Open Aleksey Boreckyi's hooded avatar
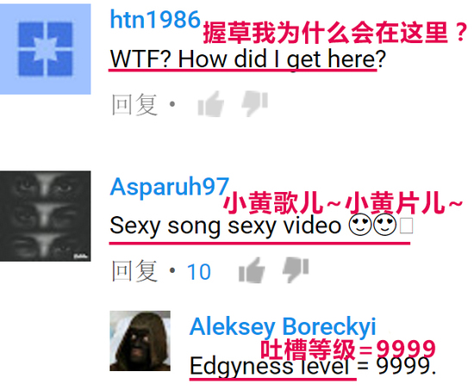 click(140, 341)
